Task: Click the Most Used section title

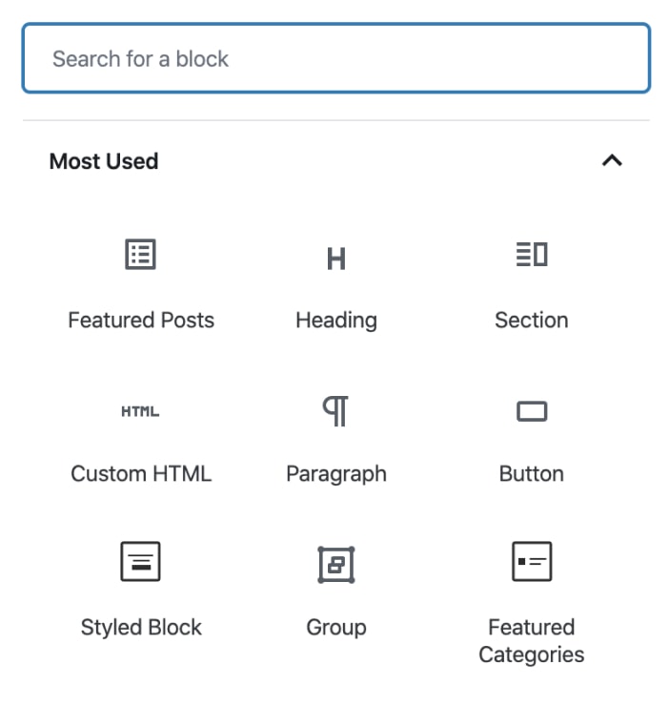Action: click(104, 161)
